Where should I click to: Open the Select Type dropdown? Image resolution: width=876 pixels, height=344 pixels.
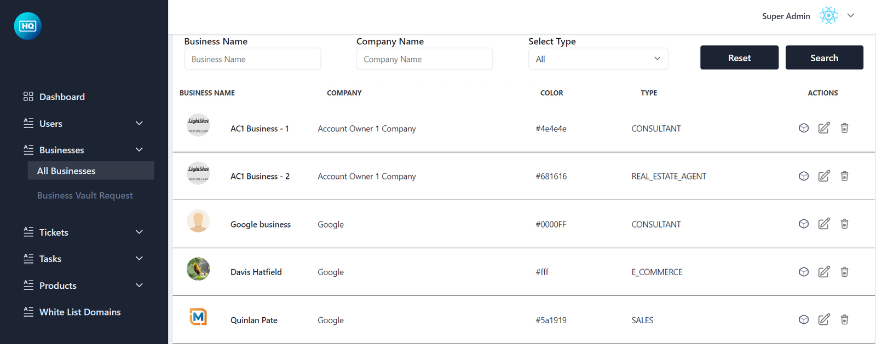click(x=598, y=59)
